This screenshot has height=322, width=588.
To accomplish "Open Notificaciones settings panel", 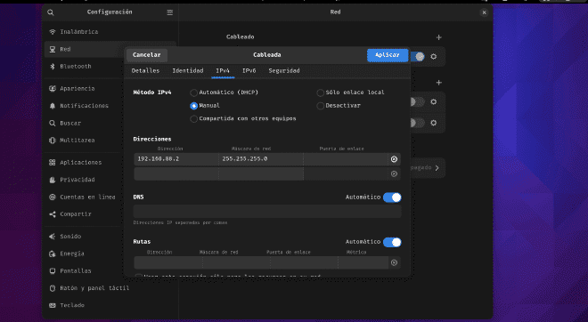I will [84, 106].
